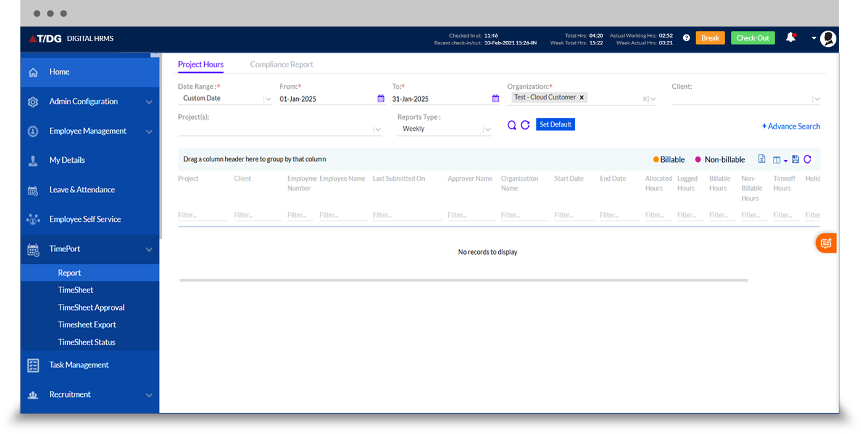
Task: Click the help question mark icon
Action: click(x=686, y=38)
